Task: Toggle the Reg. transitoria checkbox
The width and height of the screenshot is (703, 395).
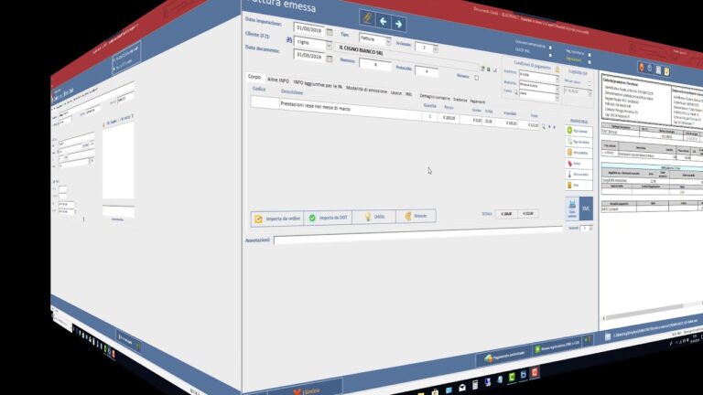Action: pyautogui.click(x=589, y=55)
